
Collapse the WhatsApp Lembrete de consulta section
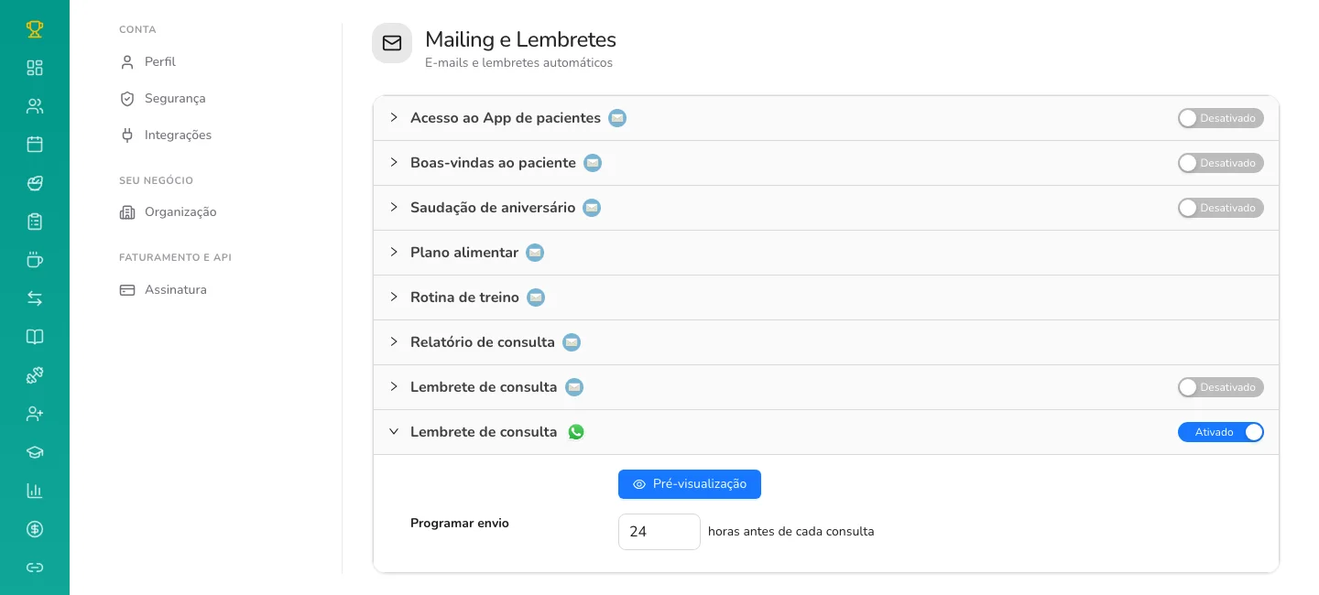coord(394,431)
